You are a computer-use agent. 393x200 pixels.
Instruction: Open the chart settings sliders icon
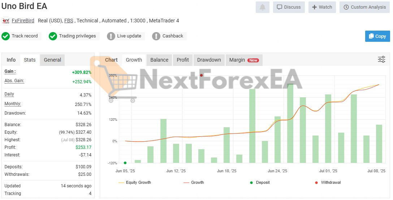381,59
